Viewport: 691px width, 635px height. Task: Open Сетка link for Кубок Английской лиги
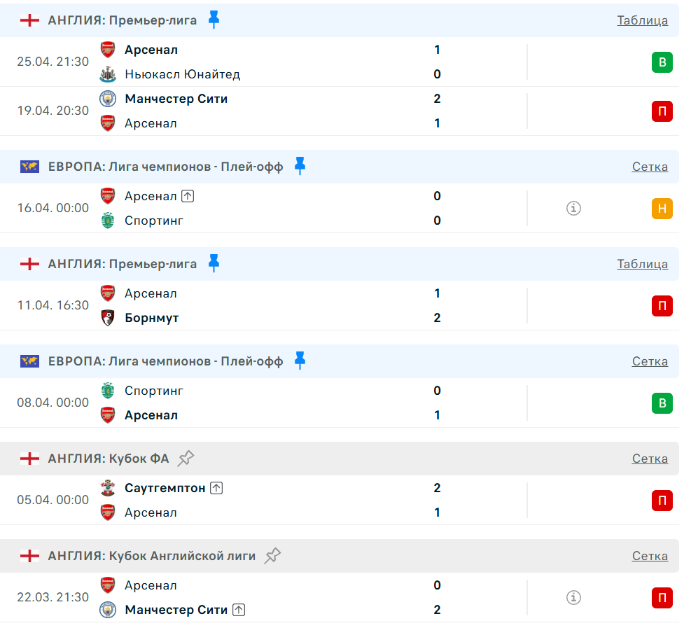click(650, 556)
